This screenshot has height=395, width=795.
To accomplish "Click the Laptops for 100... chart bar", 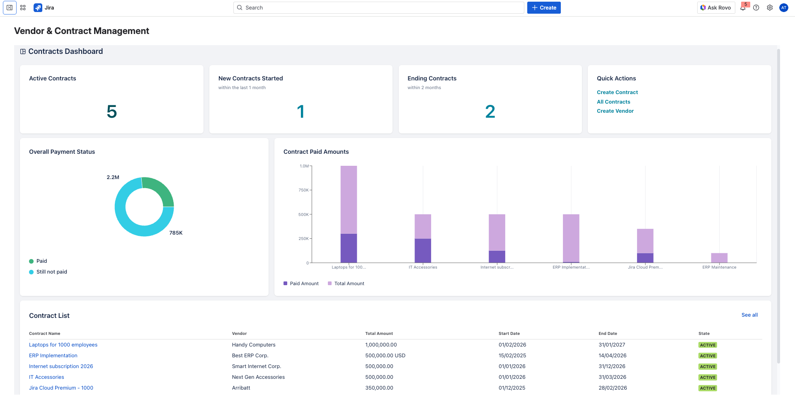I will (x=349, y=214).
